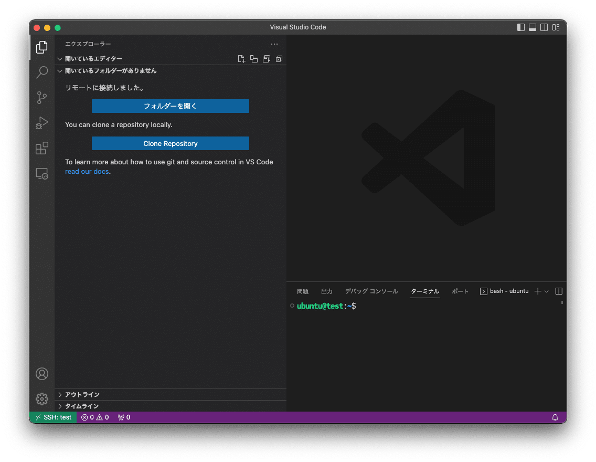This screenshot has height=462, width=596.
Task: Click the Clone Repository button
Action: [x=171, y=143]
